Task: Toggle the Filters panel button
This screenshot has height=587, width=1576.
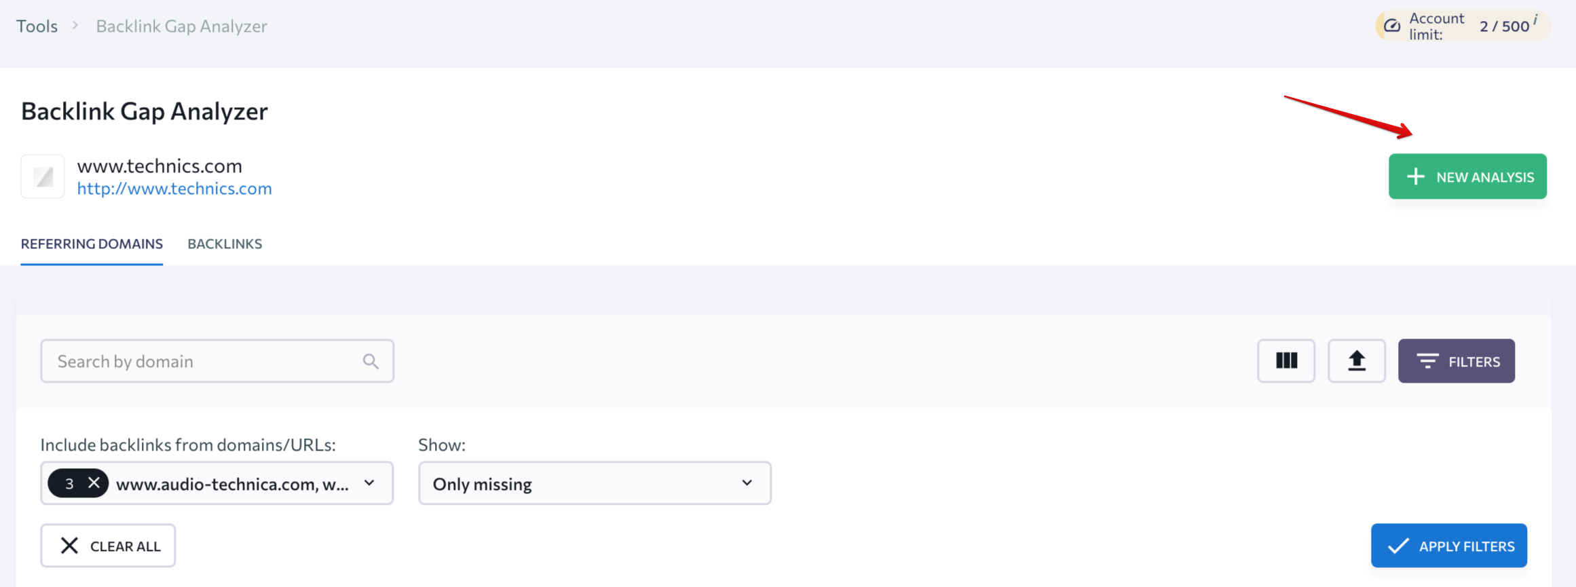Action: (x=1456, y=361)
